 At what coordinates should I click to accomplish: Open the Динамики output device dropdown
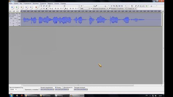pos(100,9)
